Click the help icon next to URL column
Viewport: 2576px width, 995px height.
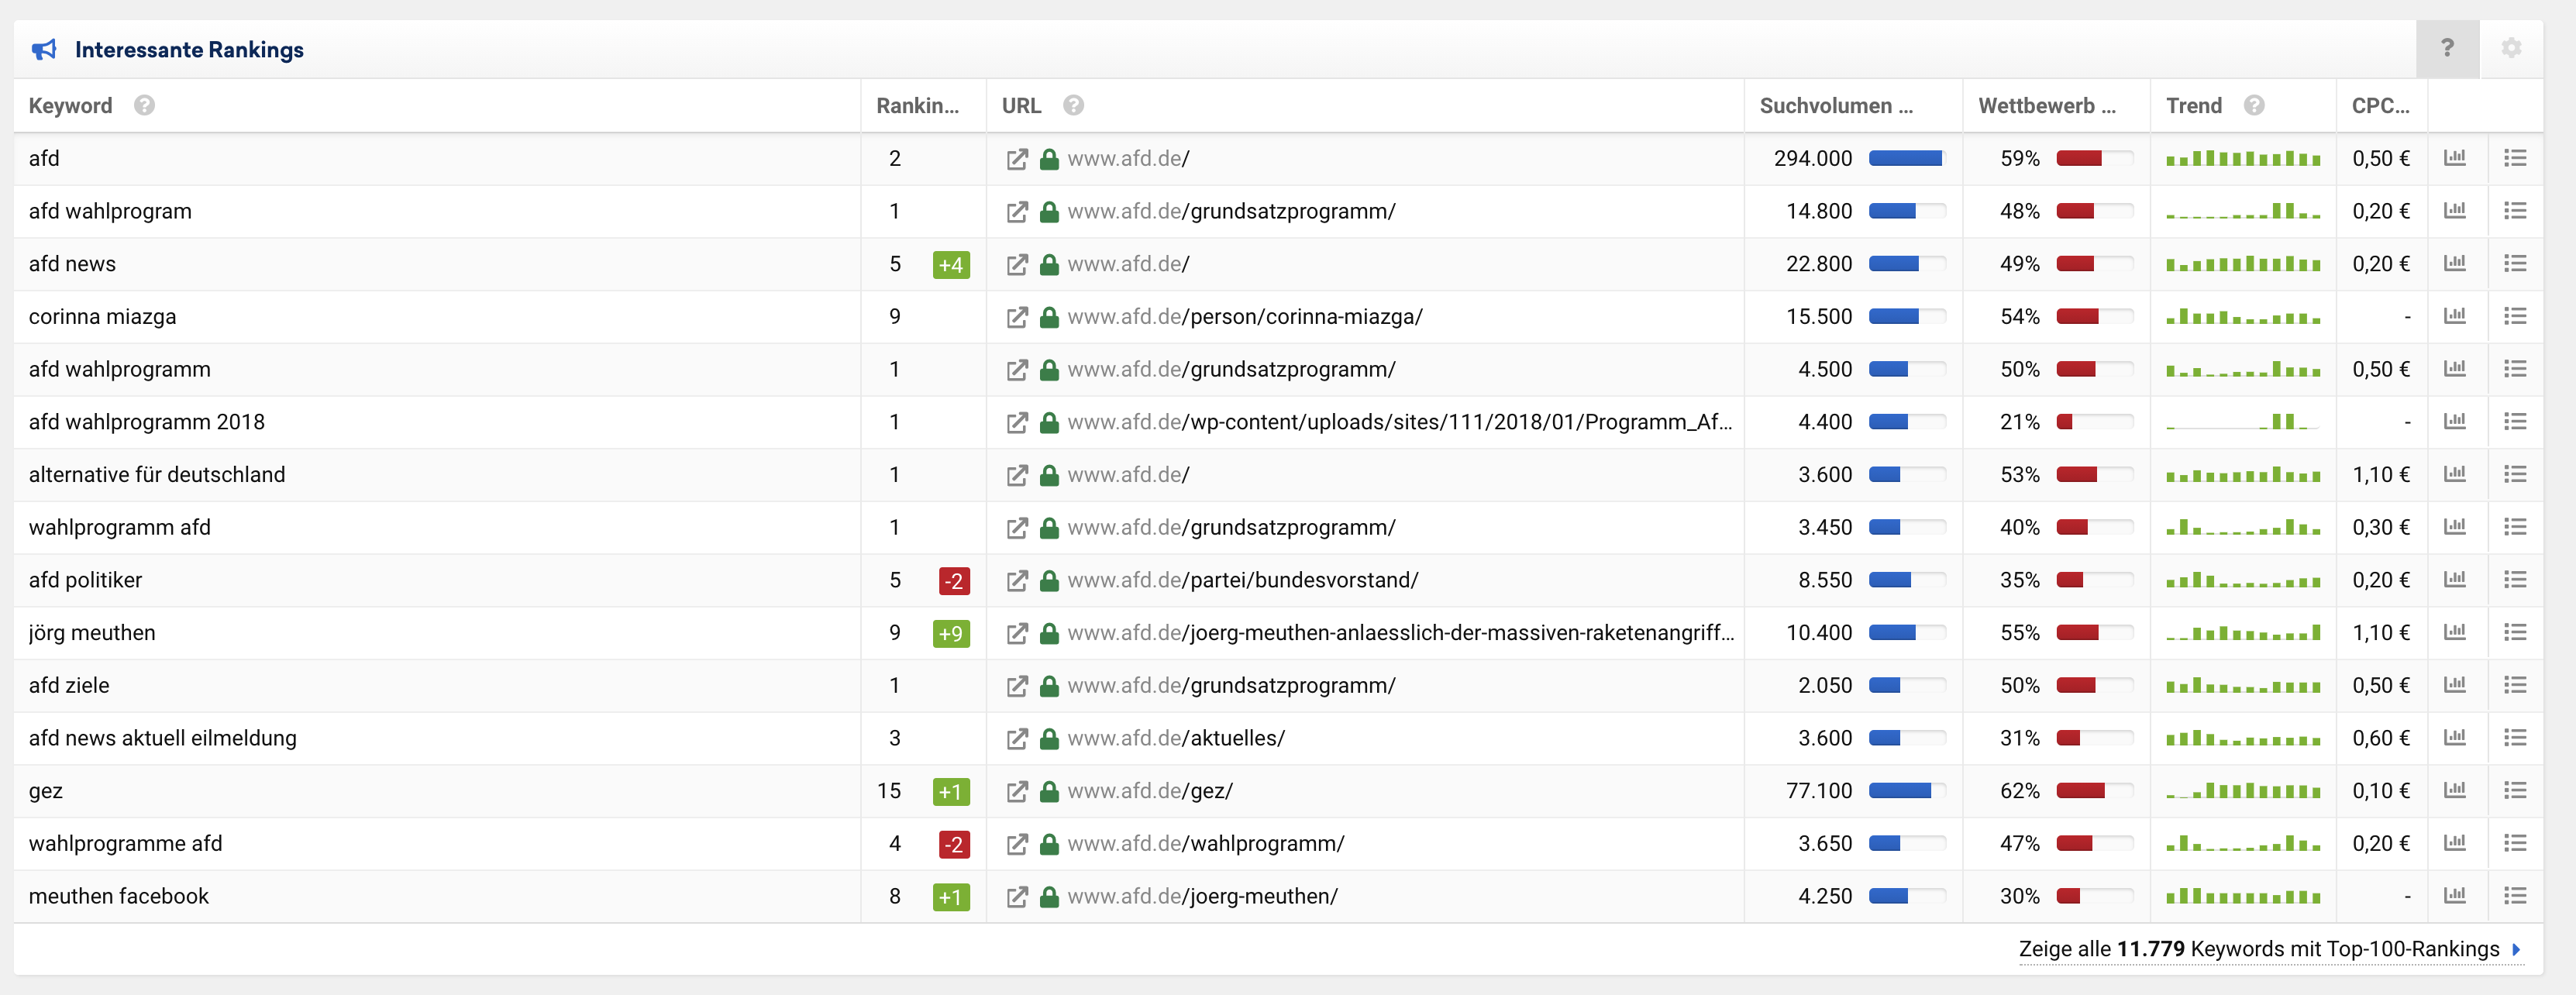pyautogui.click(x=1073, y=105)
